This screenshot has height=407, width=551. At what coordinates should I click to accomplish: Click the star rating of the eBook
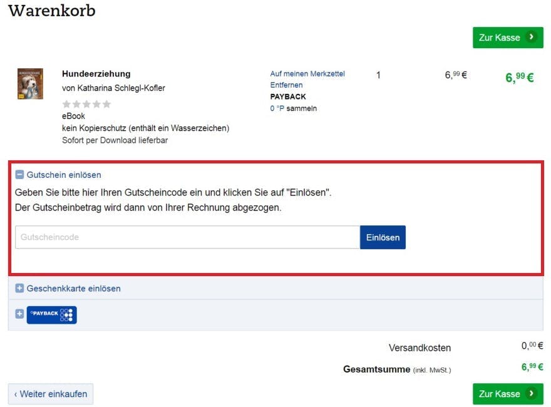click(x=86, y=104)
